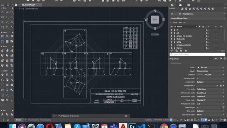This screenshot has width=227, height=128.
Task: Click color swatch of Grilla layer
Action: point(175,42)
